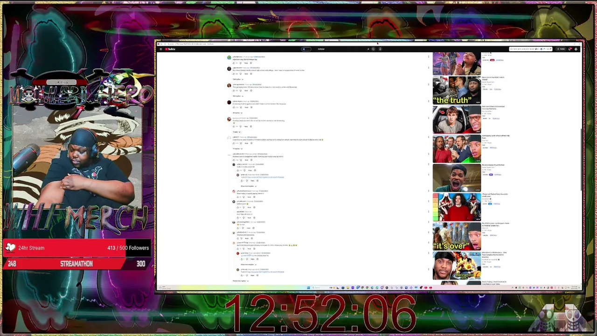Start voice search with the microphone icon
This screenshot has height=336, width=597.
380,49
